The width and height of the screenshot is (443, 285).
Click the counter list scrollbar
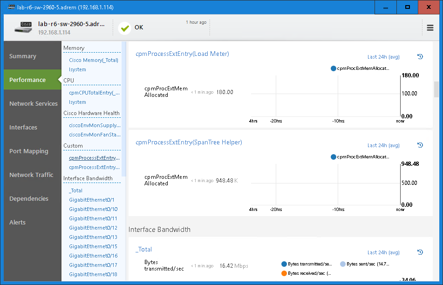click(124, 109)
